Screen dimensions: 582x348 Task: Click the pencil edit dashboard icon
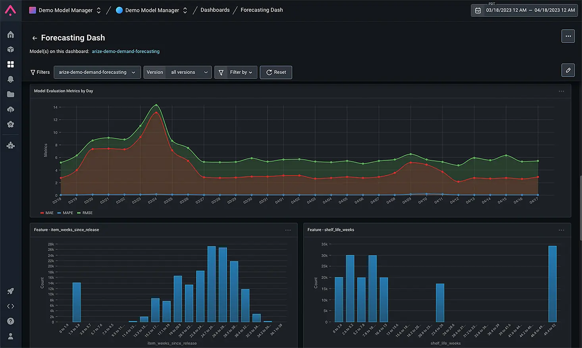point(568,70)
